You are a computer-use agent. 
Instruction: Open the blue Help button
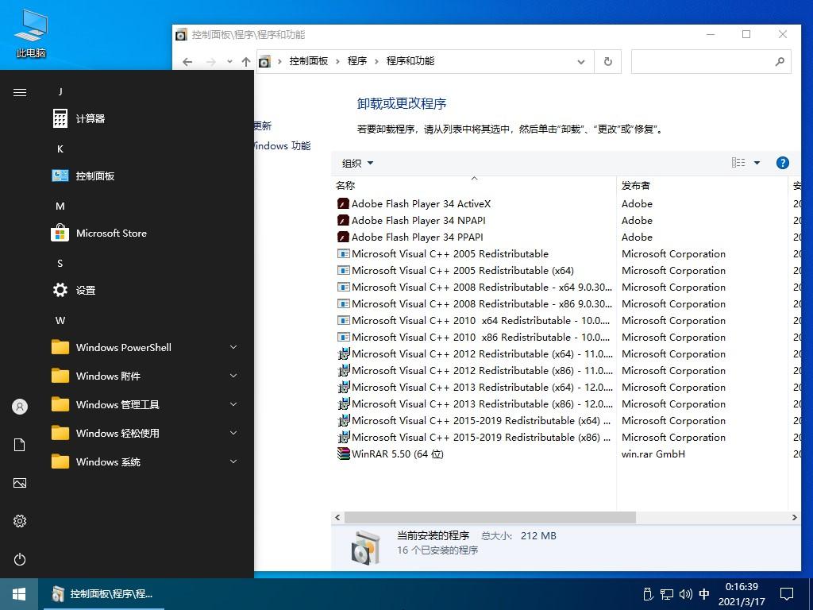pos(782,163)
